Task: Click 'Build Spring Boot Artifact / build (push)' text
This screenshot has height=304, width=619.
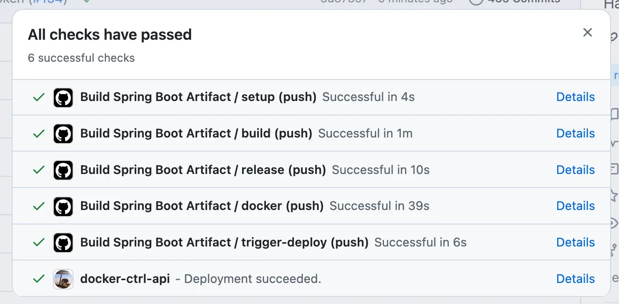Action: pyautogui.click(x=196, y=133)
